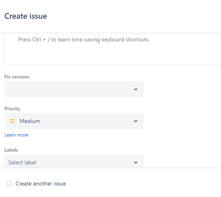This screenshot has width=221, height=197.
Task: Click the orange Medium priority icon
Action: (x=12, y=121)
